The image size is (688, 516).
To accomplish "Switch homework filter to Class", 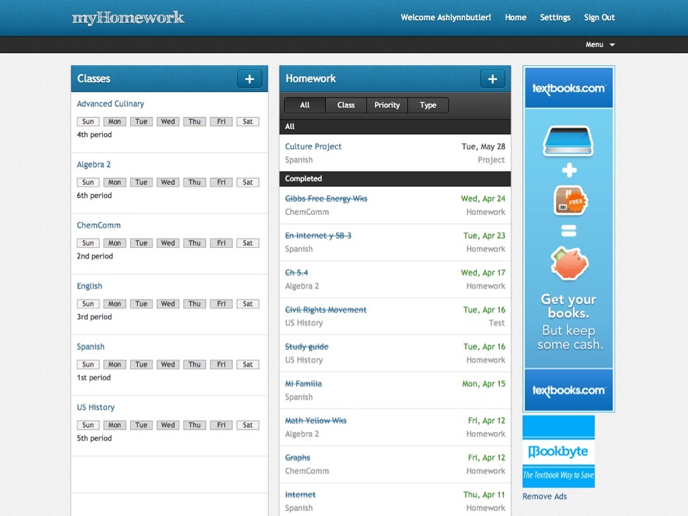I will click(x=346, y=105).
